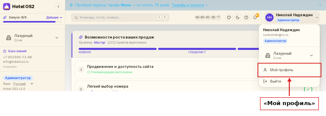This screenshot has height=116, width=326.
Task: Select the Мой профиль menu item
Action: [289, 70]
